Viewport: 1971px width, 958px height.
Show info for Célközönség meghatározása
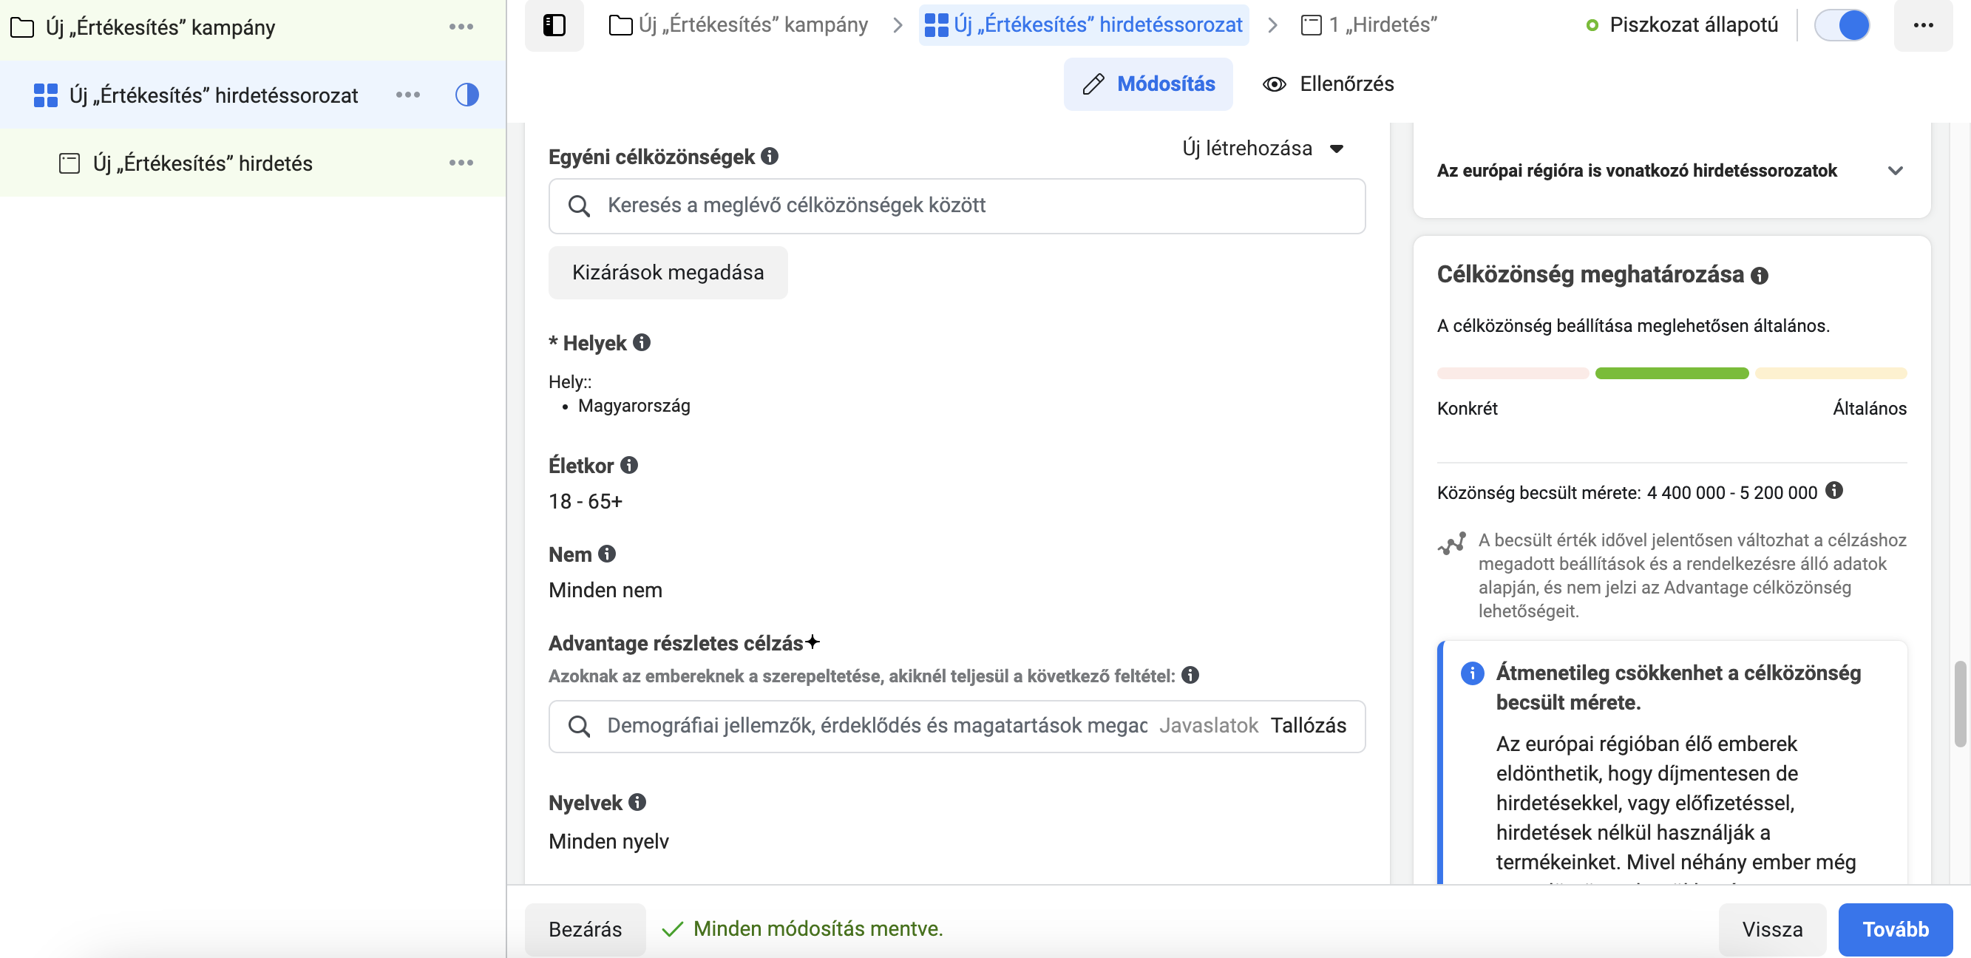pos(1759,276)
